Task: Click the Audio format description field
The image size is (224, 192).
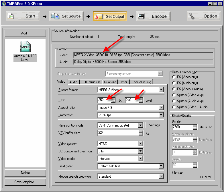Action: click(143, 62)
